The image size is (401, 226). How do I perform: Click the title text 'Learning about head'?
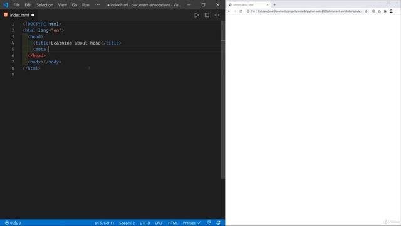(76, 43)
